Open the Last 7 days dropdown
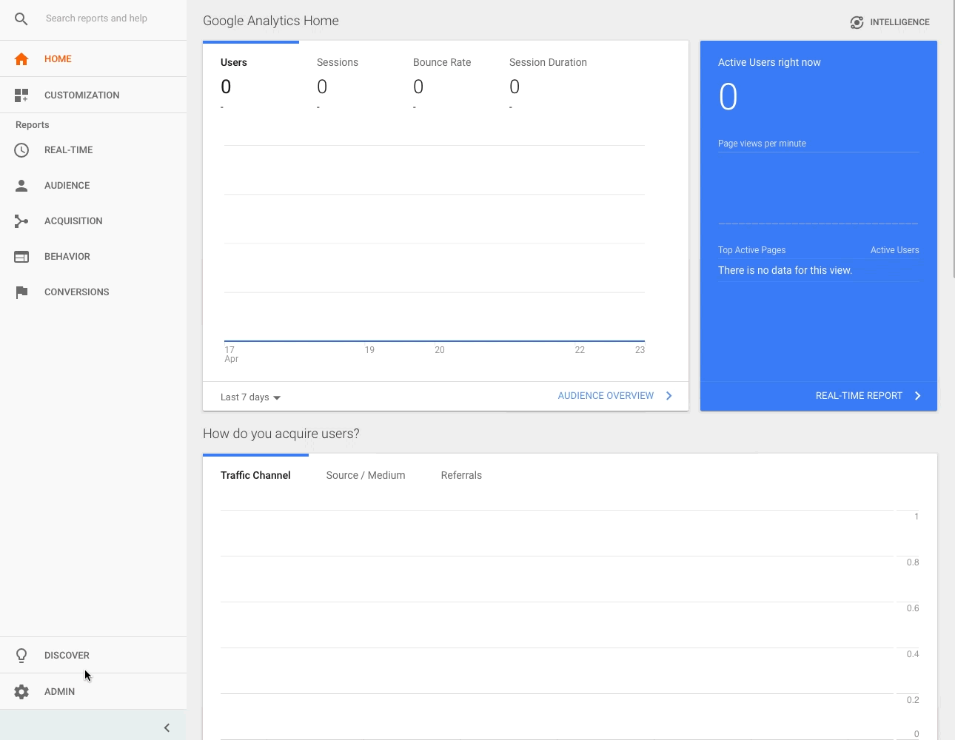 (x=250, y=397)
